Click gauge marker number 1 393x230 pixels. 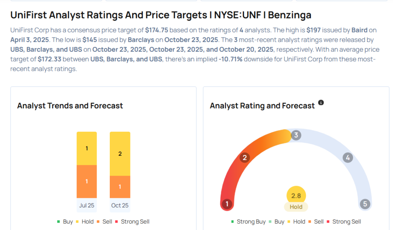pyautogui.click(x=227, y=204)
